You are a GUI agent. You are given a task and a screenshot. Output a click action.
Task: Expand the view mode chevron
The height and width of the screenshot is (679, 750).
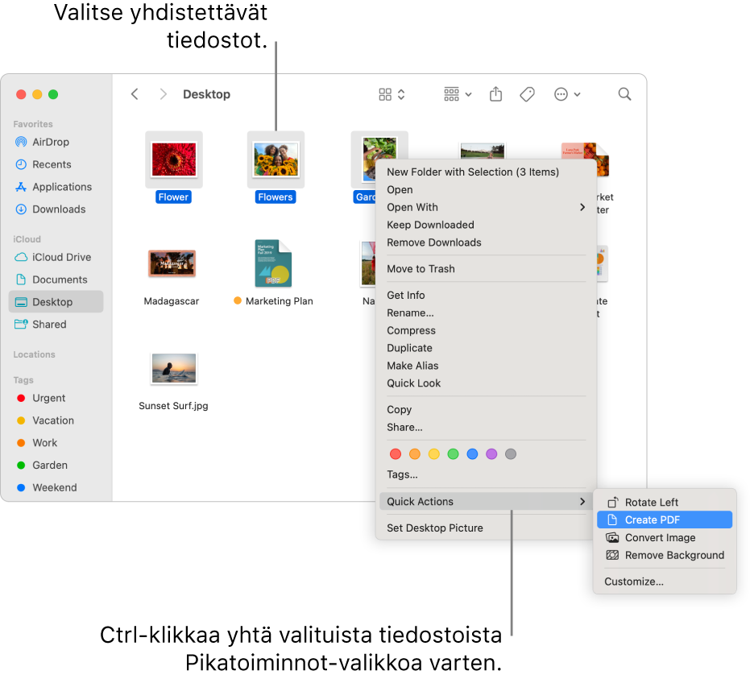tap(401, 94)
